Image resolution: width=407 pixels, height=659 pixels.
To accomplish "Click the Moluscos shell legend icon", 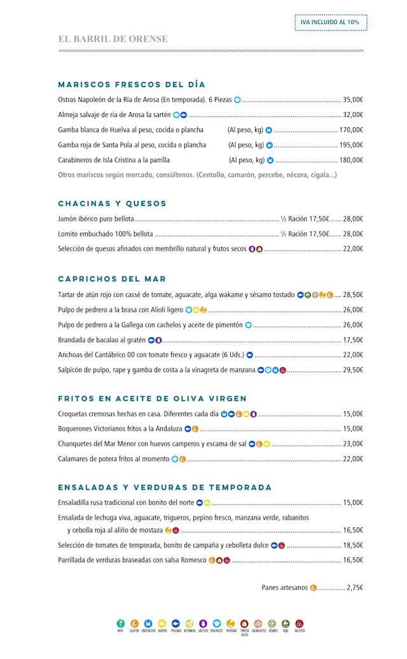I will click(x=217, y=623).
